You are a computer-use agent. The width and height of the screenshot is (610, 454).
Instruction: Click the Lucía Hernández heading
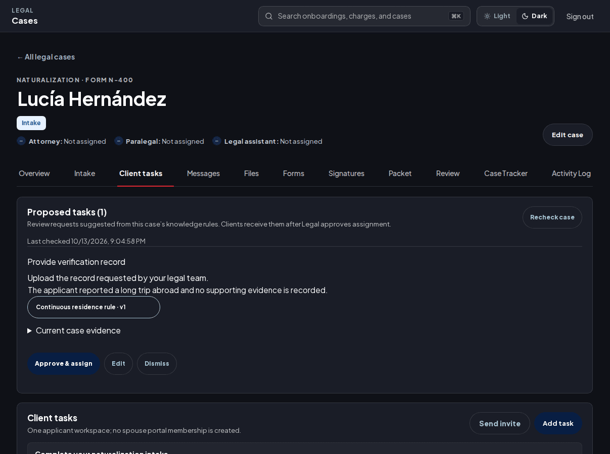pyautogui.click(x=91, y=98)
